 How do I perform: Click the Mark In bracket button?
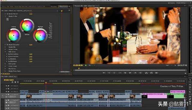tap(109, 73)
